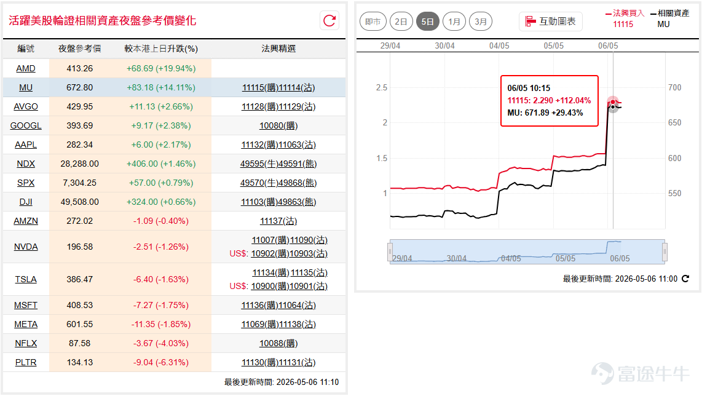The height and width of the screenshot is (396, 702).
Task: Open NVDA US$ link 10902(購)10903(沽)
Action: coord(289,253)
